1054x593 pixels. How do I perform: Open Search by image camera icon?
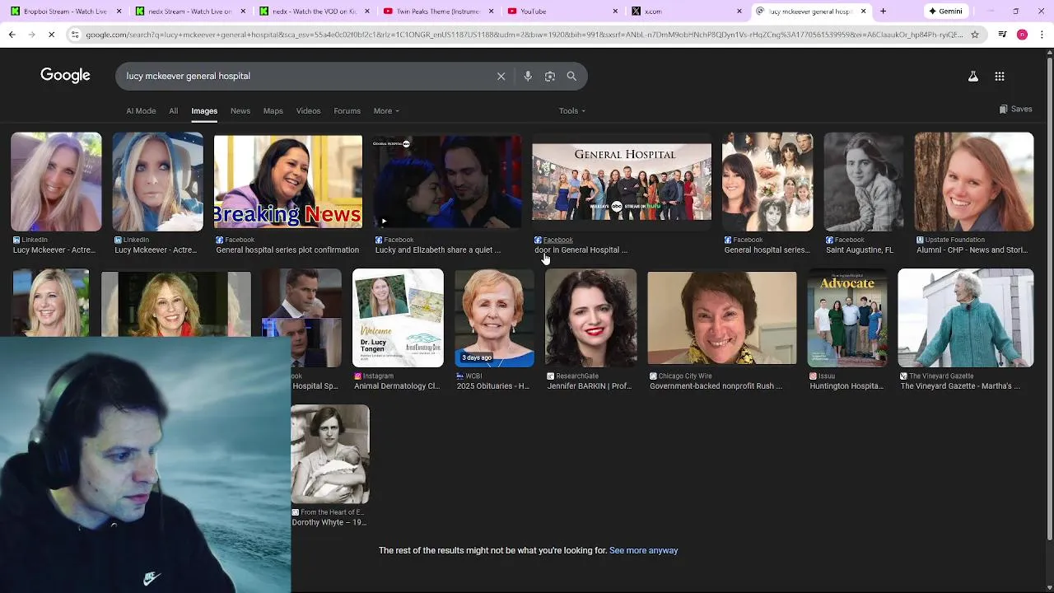[550, 76]
